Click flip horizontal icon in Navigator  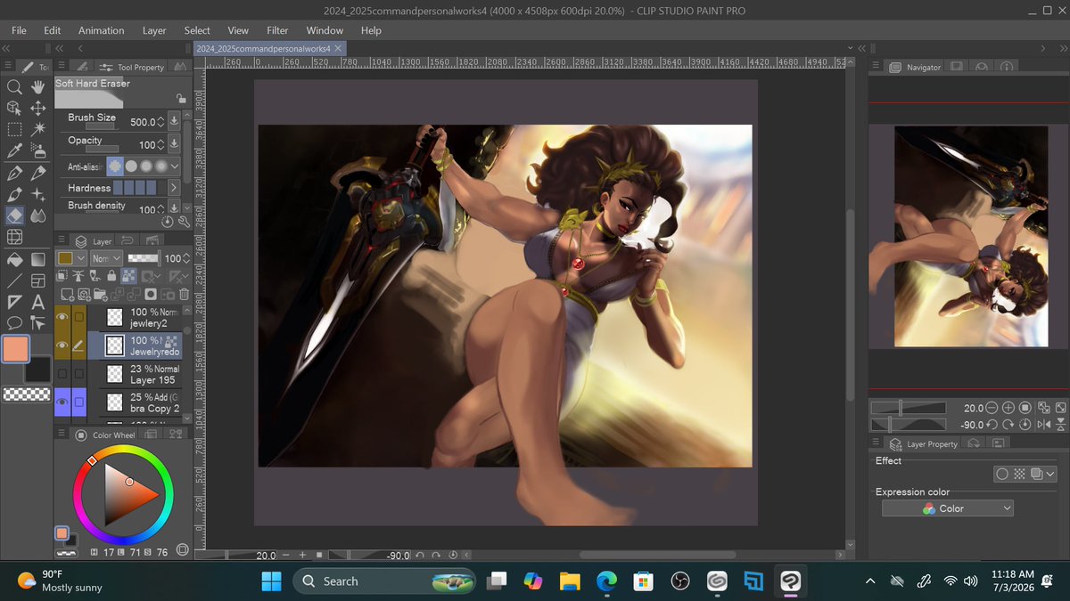(1043, 425)
